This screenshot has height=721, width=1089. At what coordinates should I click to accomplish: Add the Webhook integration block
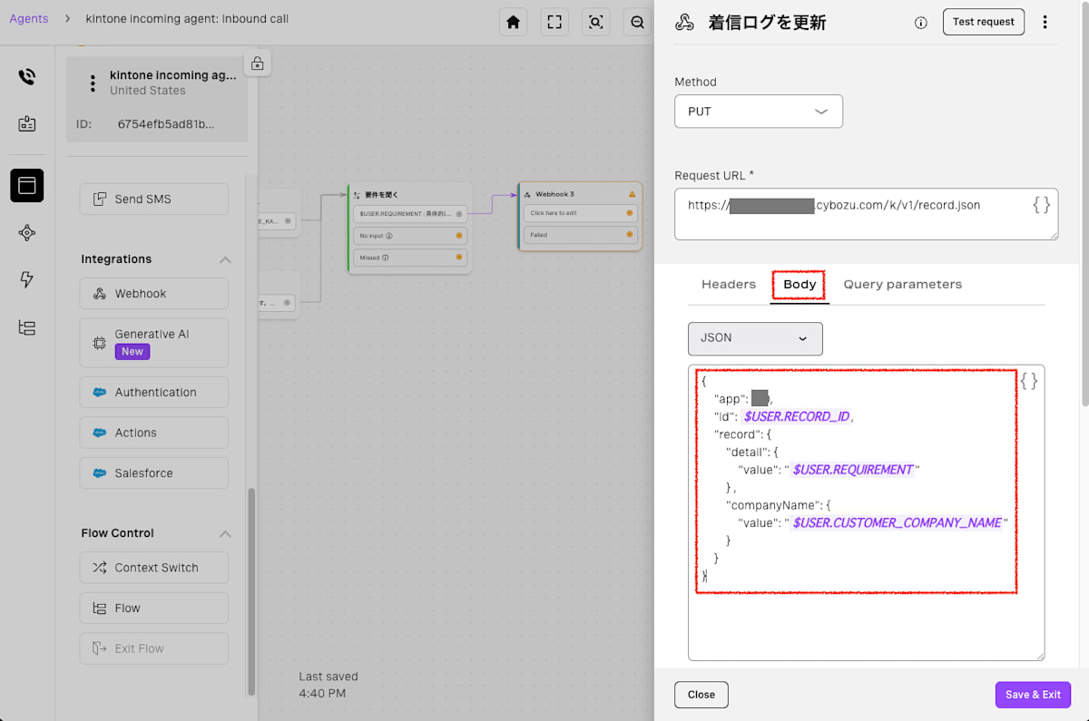tap(154, 294)
